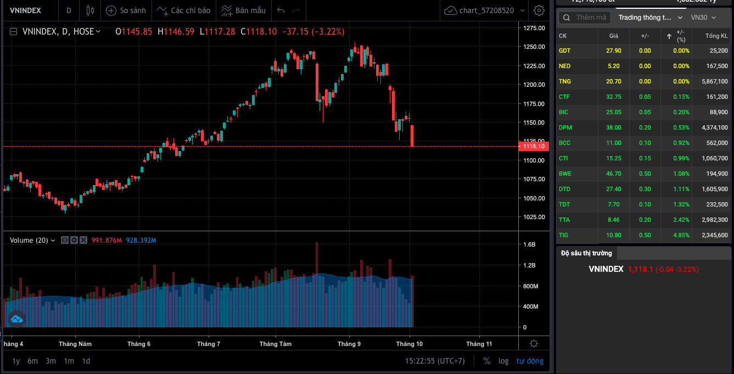Image resolution: width=734 pixels, height=374 pixels.
Task: Open time axis settings gear icon
Action: pyautogui.click(x=534, y=344)
